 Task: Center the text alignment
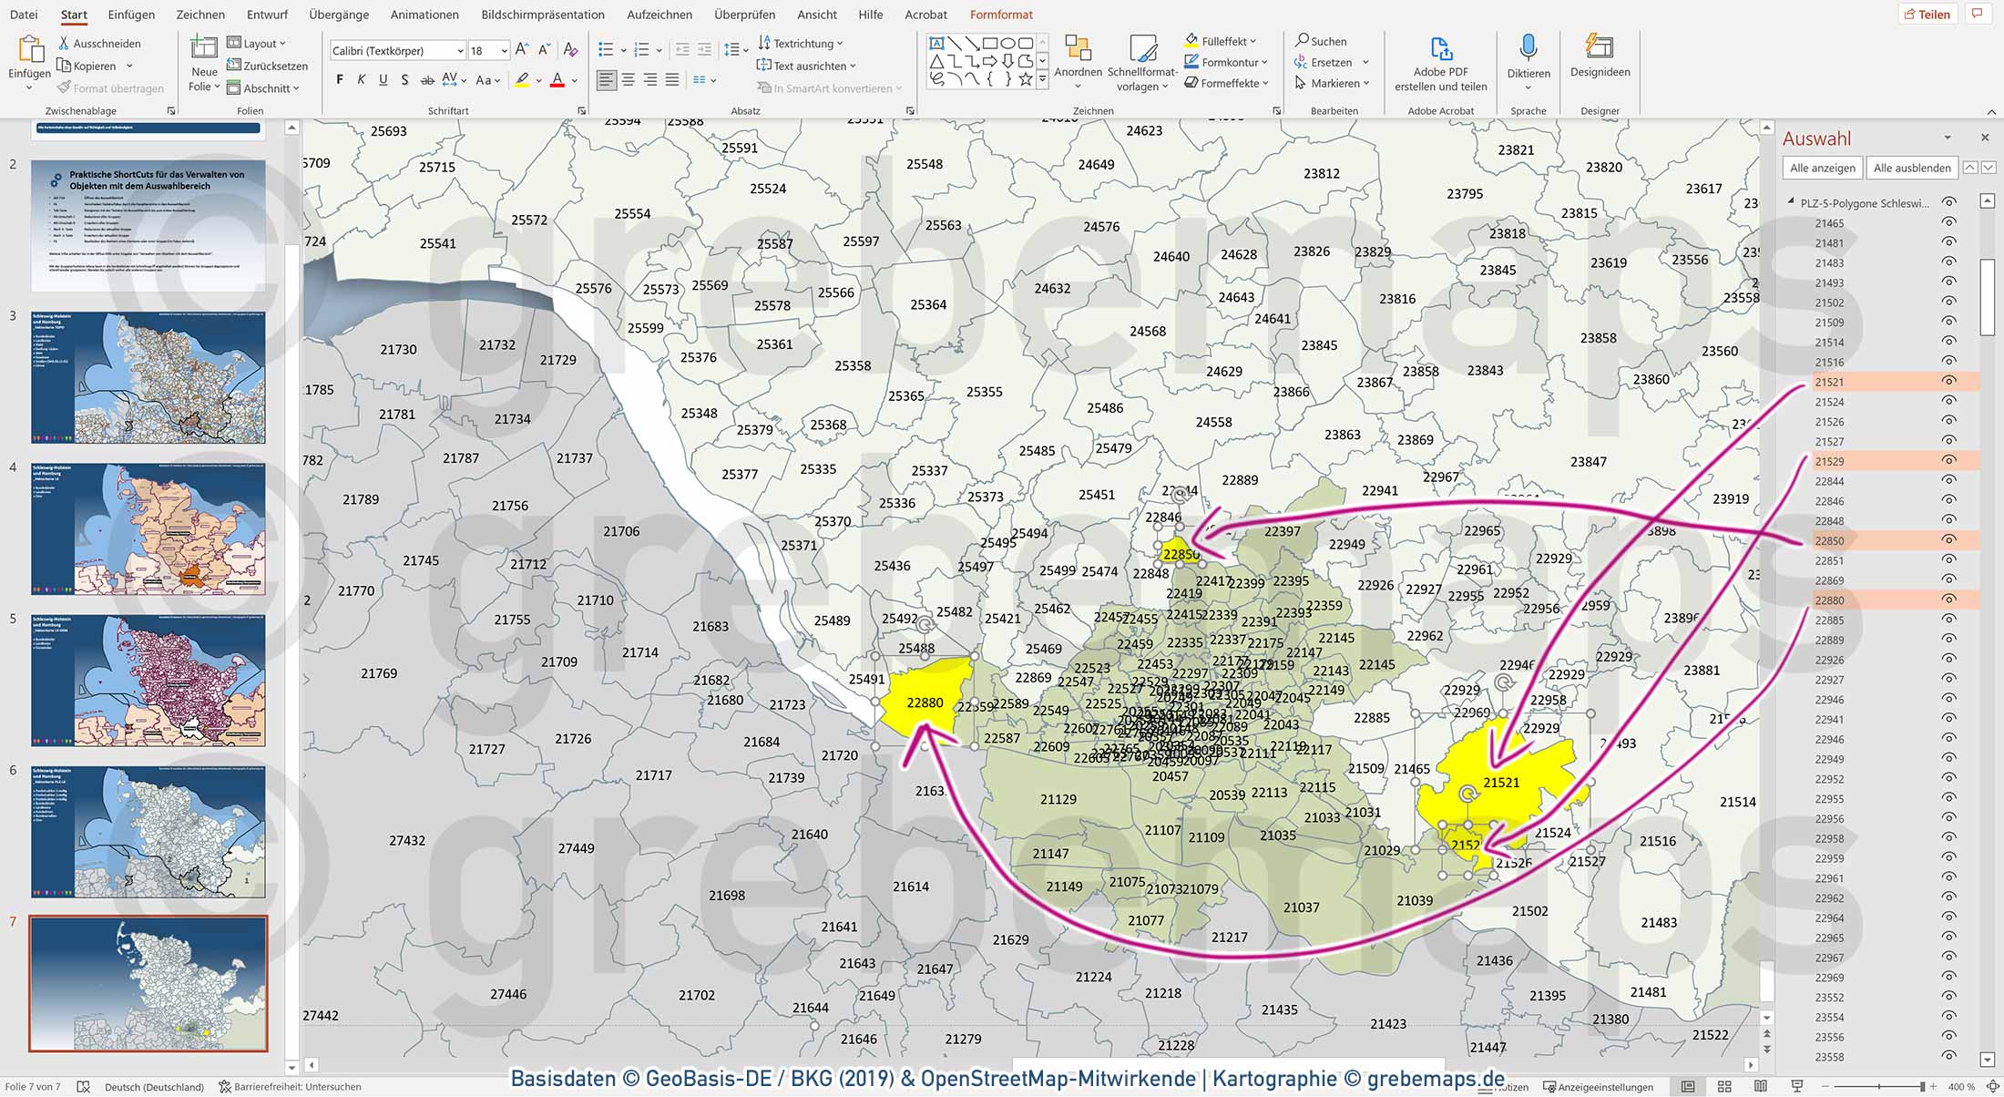629,80
